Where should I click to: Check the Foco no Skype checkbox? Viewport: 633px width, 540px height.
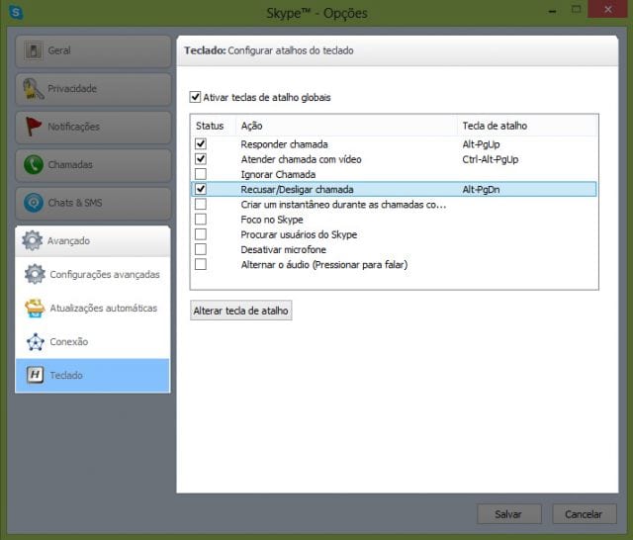[201, 220]
